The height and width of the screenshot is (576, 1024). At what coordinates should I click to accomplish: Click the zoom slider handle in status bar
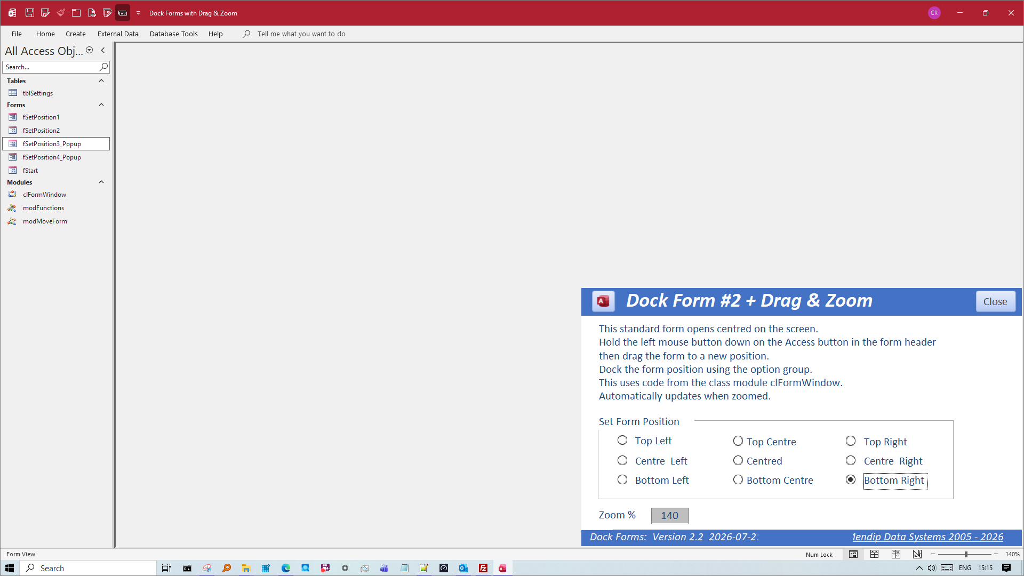tap(966, 554)
